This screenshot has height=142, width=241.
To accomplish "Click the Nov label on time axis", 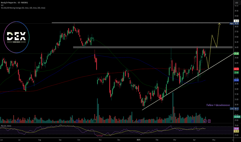I will [100, 140].
